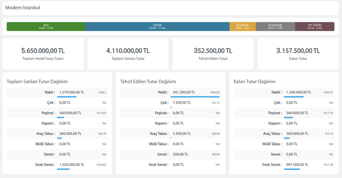Open the Tahsil Edilen Tutar card
The image size is (342, 178).
pyautogui.click(x=213, y=54)
